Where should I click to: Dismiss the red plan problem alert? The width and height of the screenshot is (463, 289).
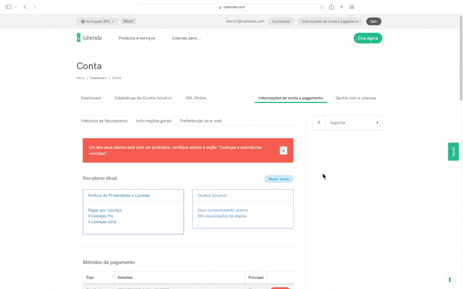283,151
